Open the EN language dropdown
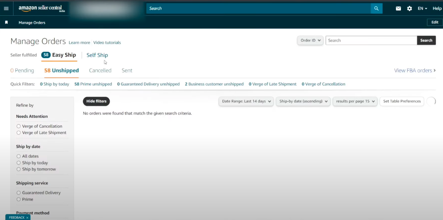Screen dimensions: 443x220 point(422,8)
